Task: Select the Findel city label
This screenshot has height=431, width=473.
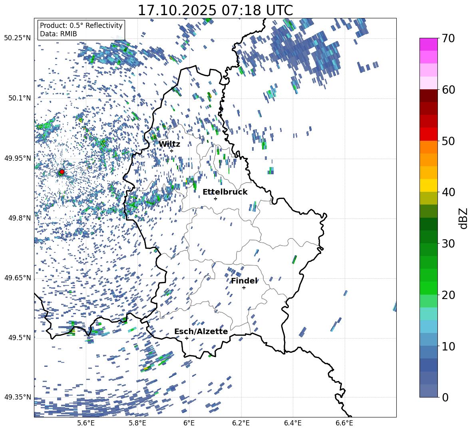Action: click(244, 281)
